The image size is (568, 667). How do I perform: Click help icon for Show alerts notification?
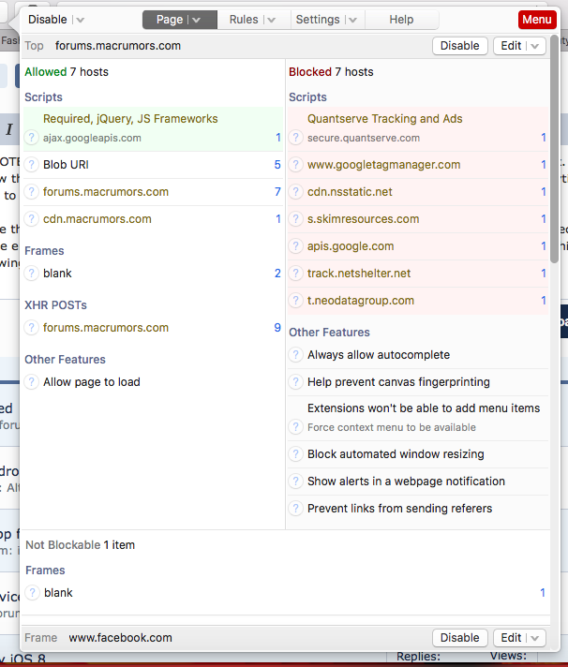pyautogui.click(x=295, y=482)
